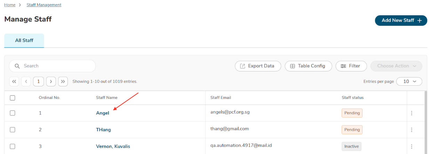Image resolution: width=431 pixels, height=154 pixels.
Task: Go to previous page arrow
Action: (x=26, y=82)
